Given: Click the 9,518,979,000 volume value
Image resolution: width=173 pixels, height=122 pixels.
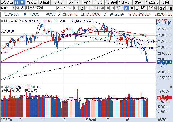Looking at the screenshot, I should coord(139,14).
